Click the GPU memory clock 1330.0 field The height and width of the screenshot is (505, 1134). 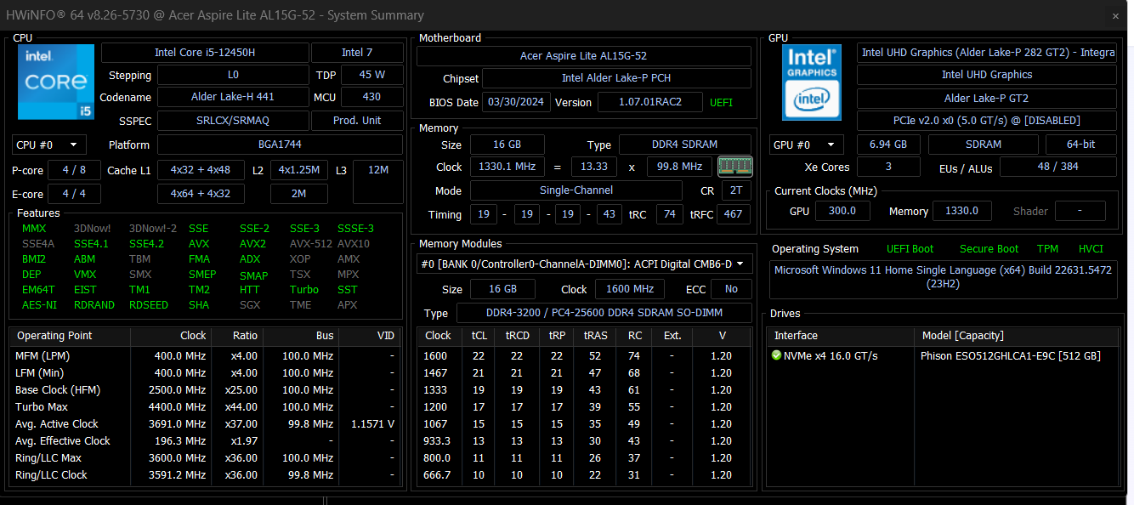tap(962, 211)
